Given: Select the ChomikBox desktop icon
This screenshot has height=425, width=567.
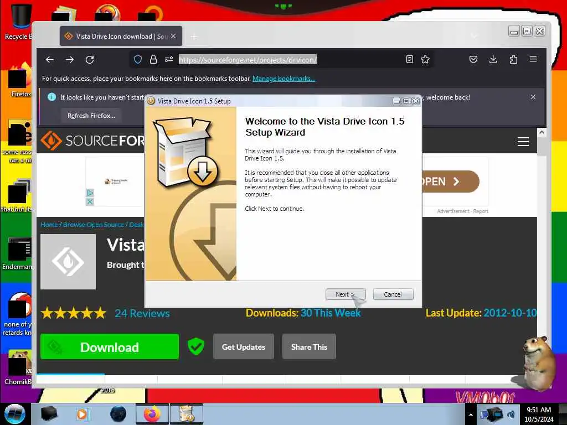Looking at the screenshot, I should (19, 367).
